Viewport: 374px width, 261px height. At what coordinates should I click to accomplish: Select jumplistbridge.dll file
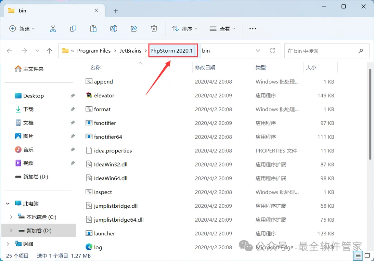point(116,206)
